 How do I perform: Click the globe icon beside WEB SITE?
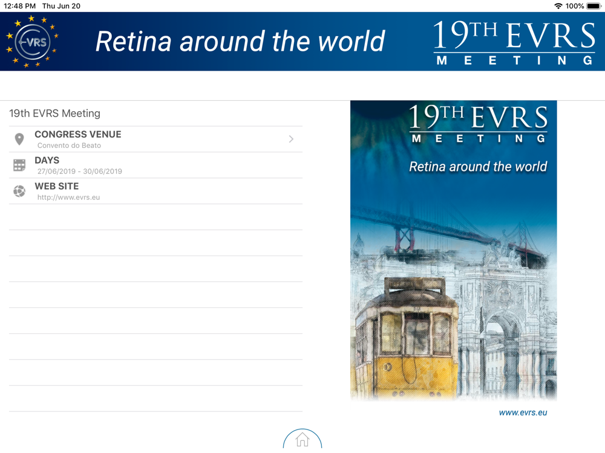[19, 191]
